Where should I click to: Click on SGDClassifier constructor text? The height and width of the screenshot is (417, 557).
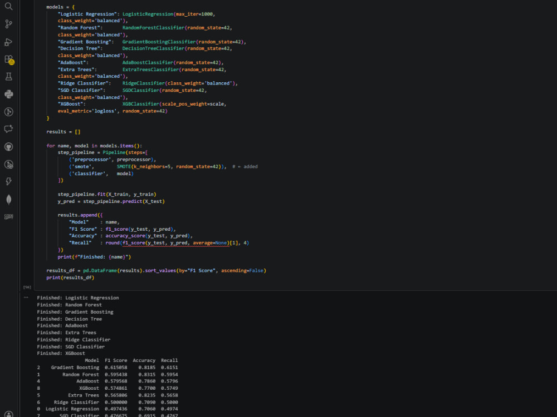point(163,91)
